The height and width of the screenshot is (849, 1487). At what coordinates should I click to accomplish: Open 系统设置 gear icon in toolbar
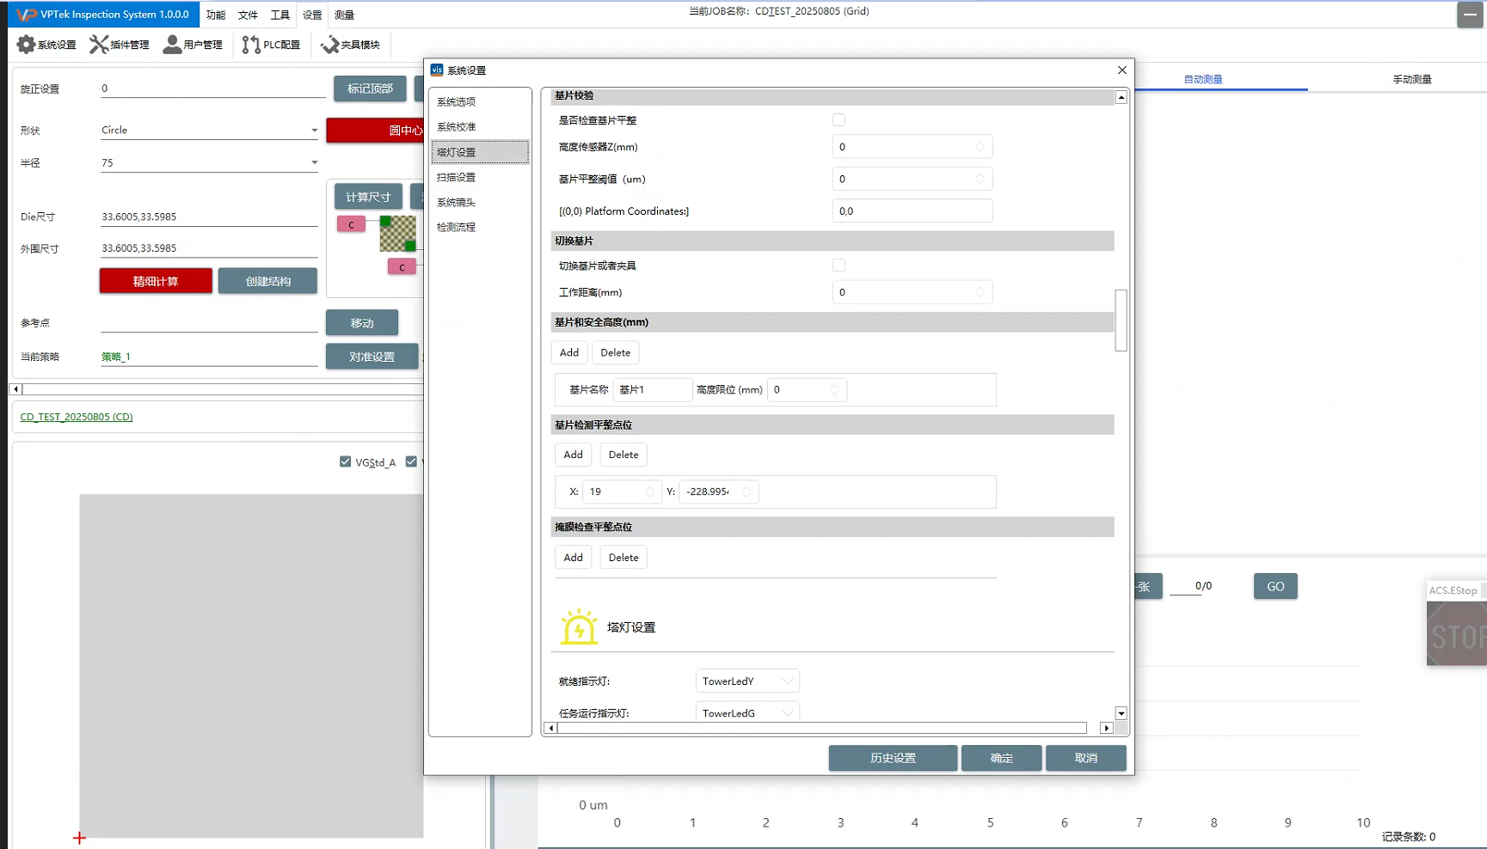click(27, 45)
